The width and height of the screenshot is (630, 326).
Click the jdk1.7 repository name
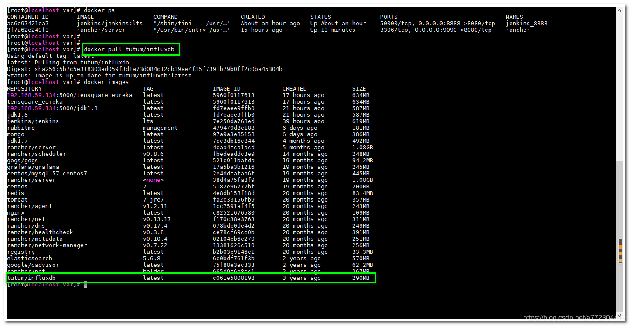coord(17,141)
